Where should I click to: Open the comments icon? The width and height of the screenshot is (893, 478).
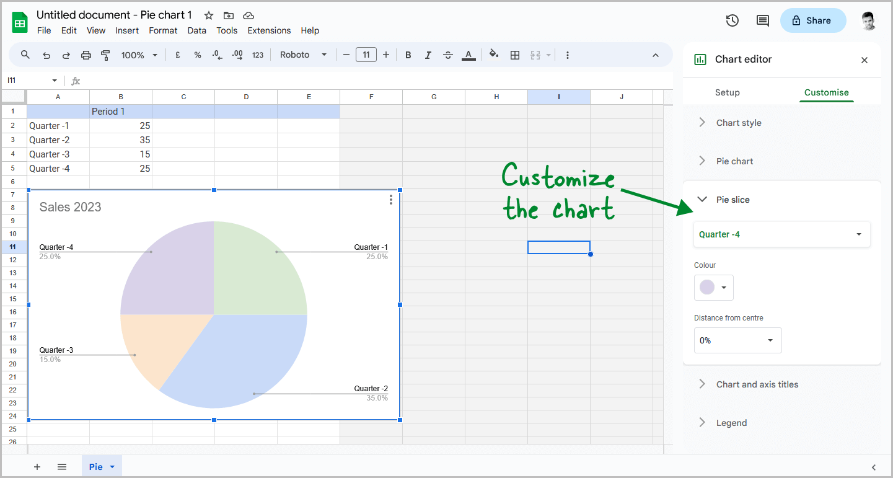[763, 20]
